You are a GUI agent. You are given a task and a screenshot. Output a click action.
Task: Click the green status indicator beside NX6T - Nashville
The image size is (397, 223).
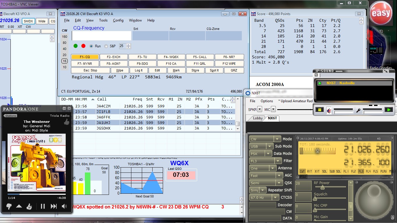click(x=319, y=83)
